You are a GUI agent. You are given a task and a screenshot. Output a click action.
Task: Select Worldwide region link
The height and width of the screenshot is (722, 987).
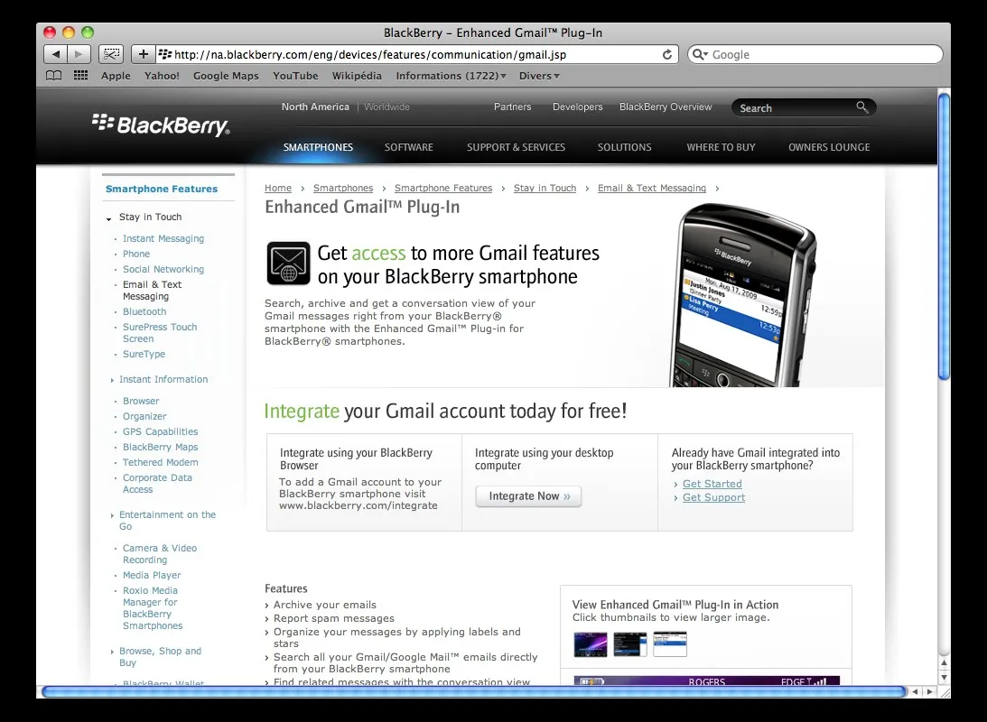coord(386,106)
